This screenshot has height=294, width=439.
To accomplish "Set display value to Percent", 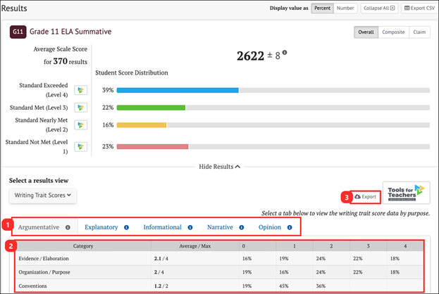I will click(322, 8).
